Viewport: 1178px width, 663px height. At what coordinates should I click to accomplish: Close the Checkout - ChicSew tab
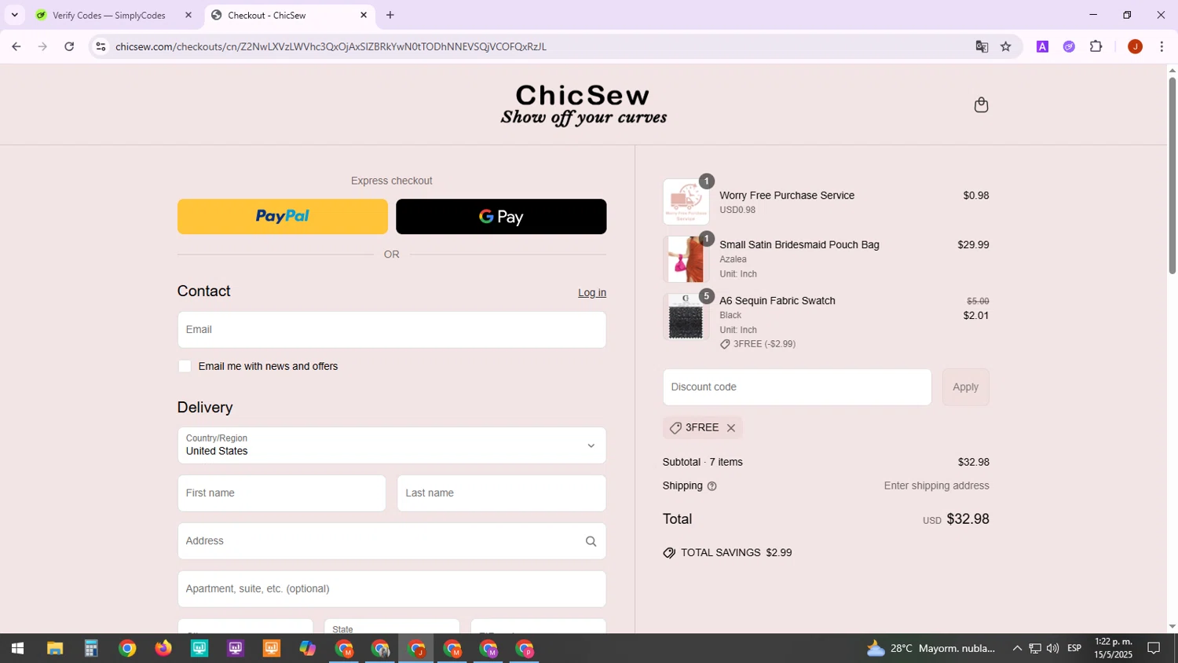tap(364, 15)
